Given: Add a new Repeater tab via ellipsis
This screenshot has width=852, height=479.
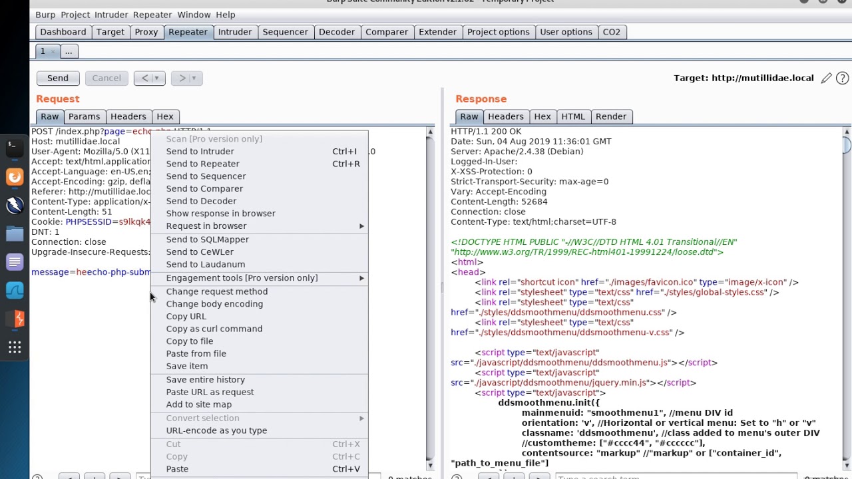Looking at the screenshot, I should click(69, 51).
